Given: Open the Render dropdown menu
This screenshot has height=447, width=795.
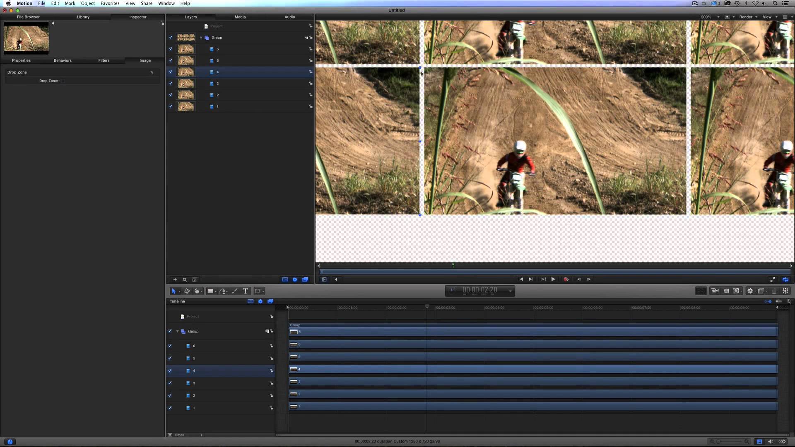Looking at the screenshot, I should point(748,17).
